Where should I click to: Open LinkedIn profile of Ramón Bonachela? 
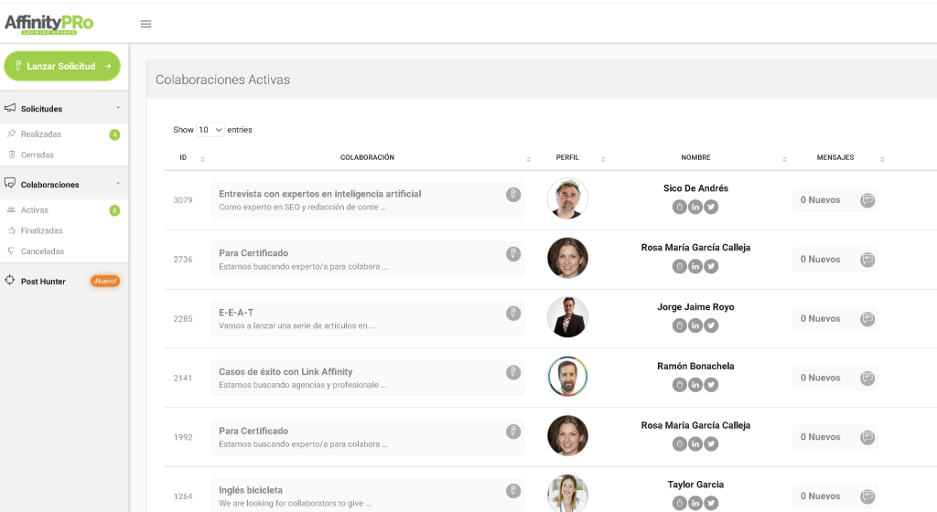point(695,385)
